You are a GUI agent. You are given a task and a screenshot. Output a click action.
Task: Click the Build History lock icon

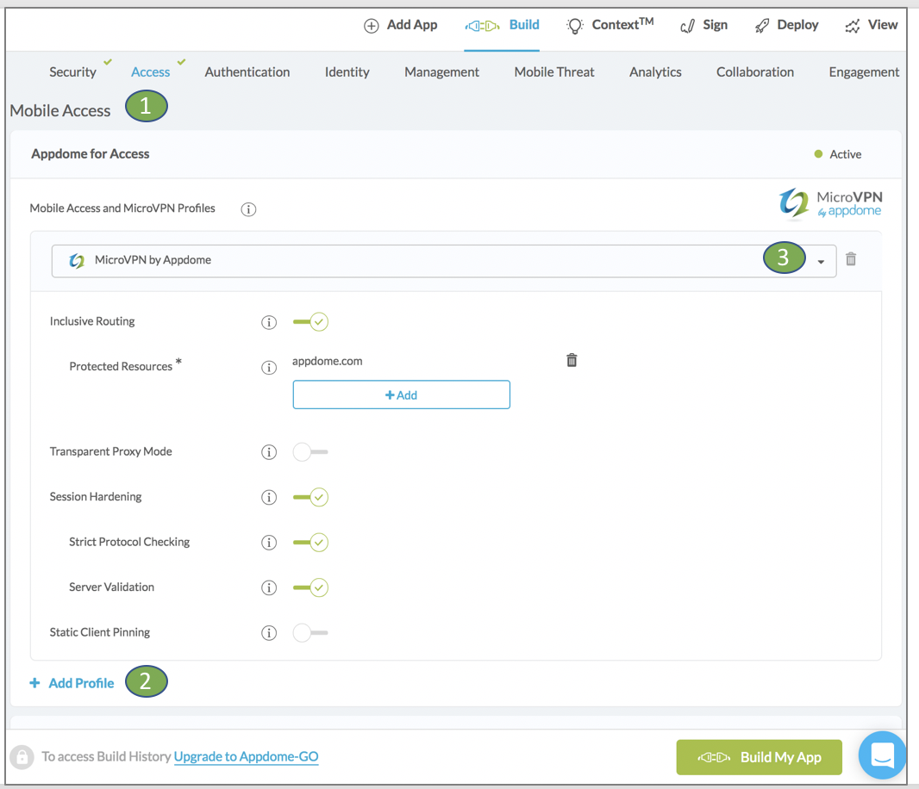(x=22, y=757)
